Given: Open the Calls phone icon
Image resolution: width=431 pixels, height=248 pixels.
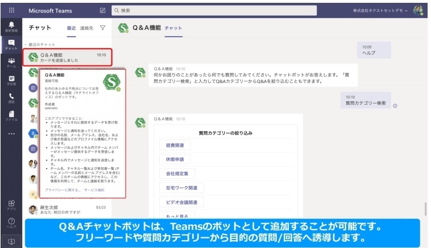Looking at the screenshot, I should [11, 98].
